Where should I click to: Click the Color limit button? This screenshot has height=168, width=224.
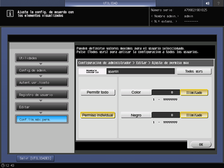point(136,92)
